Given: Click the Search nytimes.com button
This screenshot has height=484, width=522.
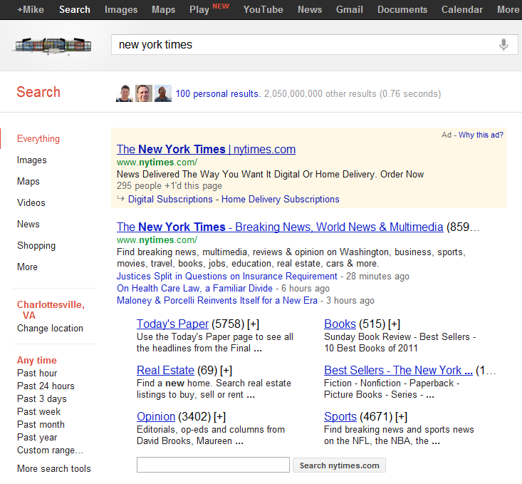Looking at the screenshot, I should (x=339, y=465).
